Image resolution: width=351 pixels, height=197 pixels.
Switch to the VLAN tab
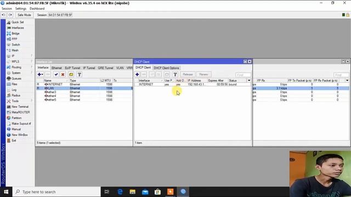point(120,68)
